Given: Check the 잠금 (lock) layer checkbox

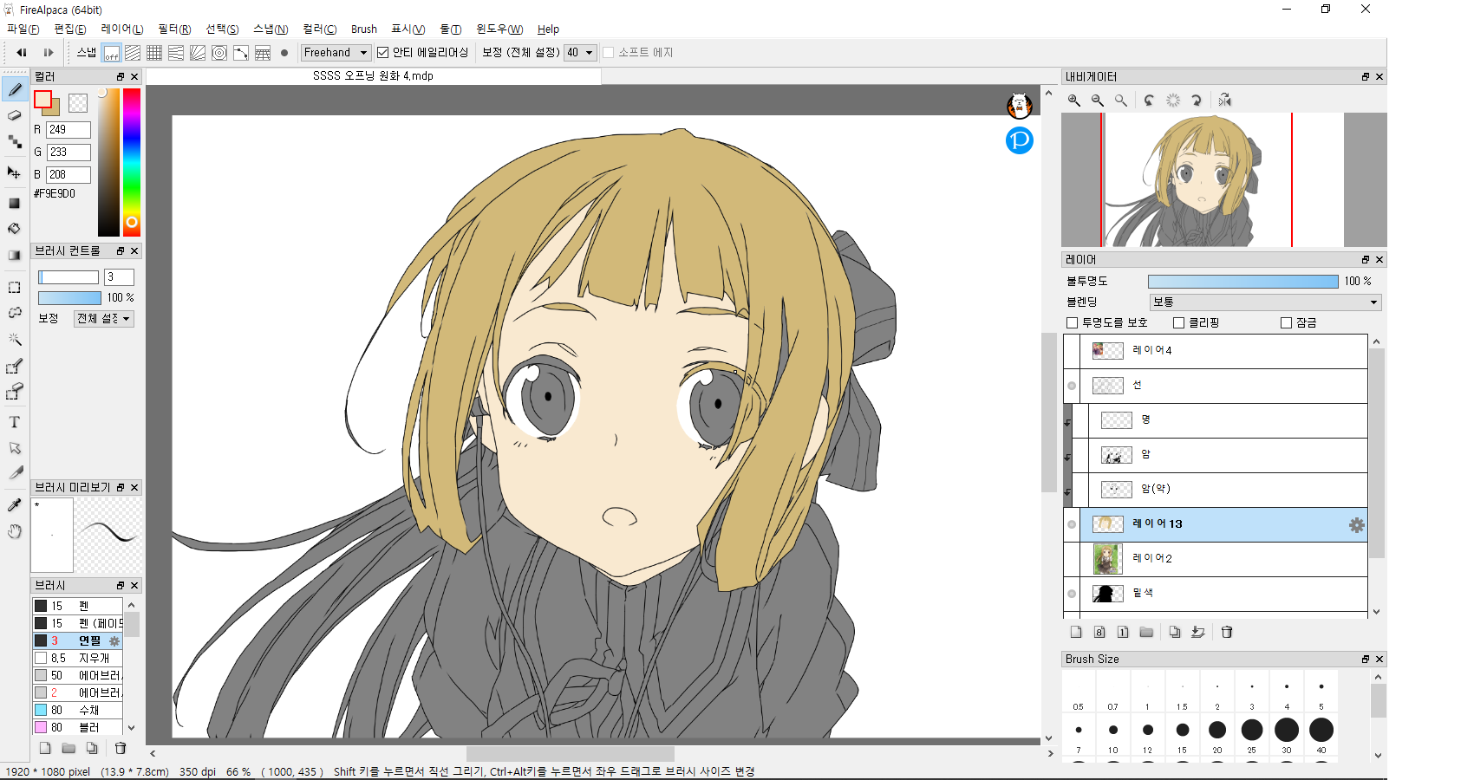Looking at the screenshot, I should tap(1286, 322).
